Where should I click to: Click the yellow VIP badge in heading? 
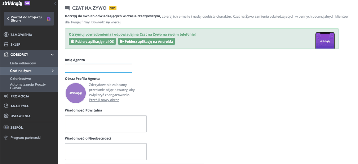coord(112,8)
